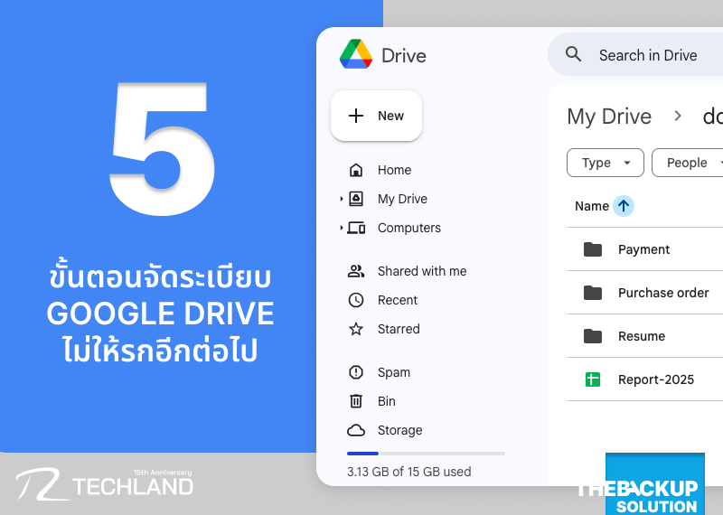Expand the Computers tree arrow
This screenshot has width=723, height=515.
(x=342, y=228)
